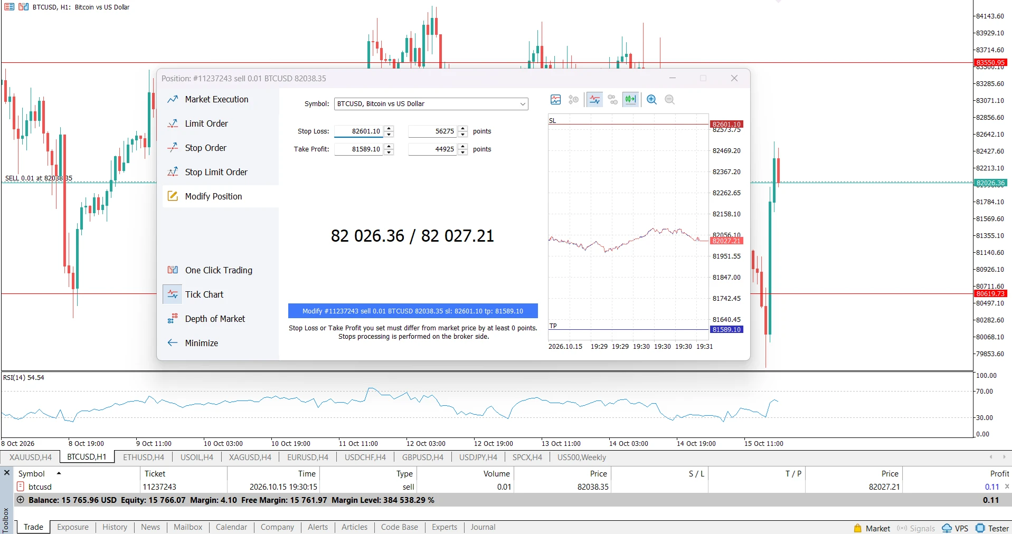Open the first tick chart view icon
Image resolution: width=1012 pixels, height=534 pixels.
pos(555,100)
